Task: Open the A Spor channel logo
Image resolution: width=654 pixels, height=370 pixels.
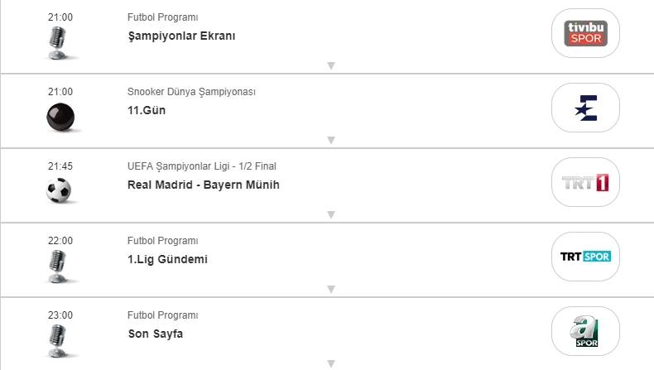Action: pyautogui.click(x=585, y=331)
